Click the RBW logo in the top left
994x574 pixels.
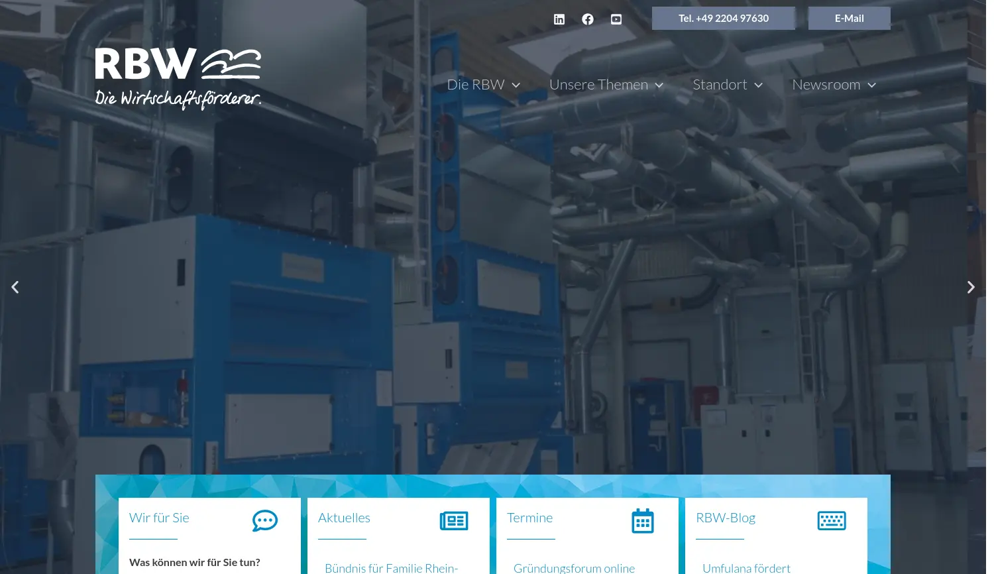(x=178, y=77)
